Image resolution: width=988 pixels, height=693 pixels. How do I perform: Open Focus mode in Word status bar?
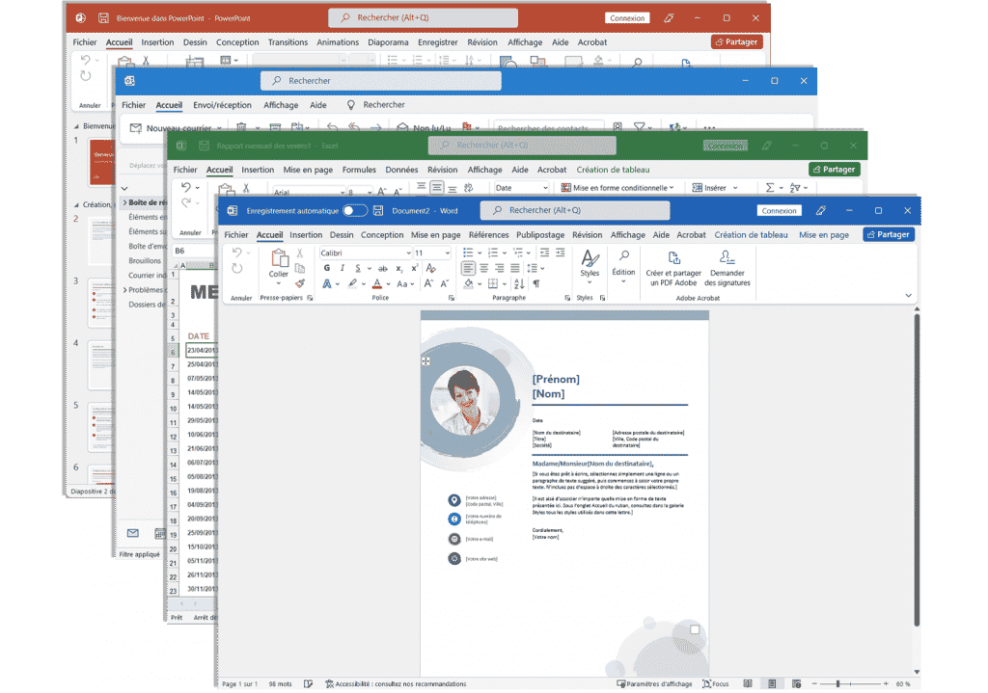click(x=715, y=683)
